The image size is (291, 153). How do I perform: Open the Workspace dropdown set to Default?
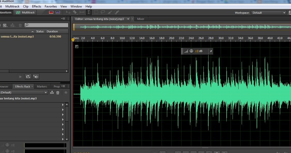pyautogui.click(x=269, y=13)
